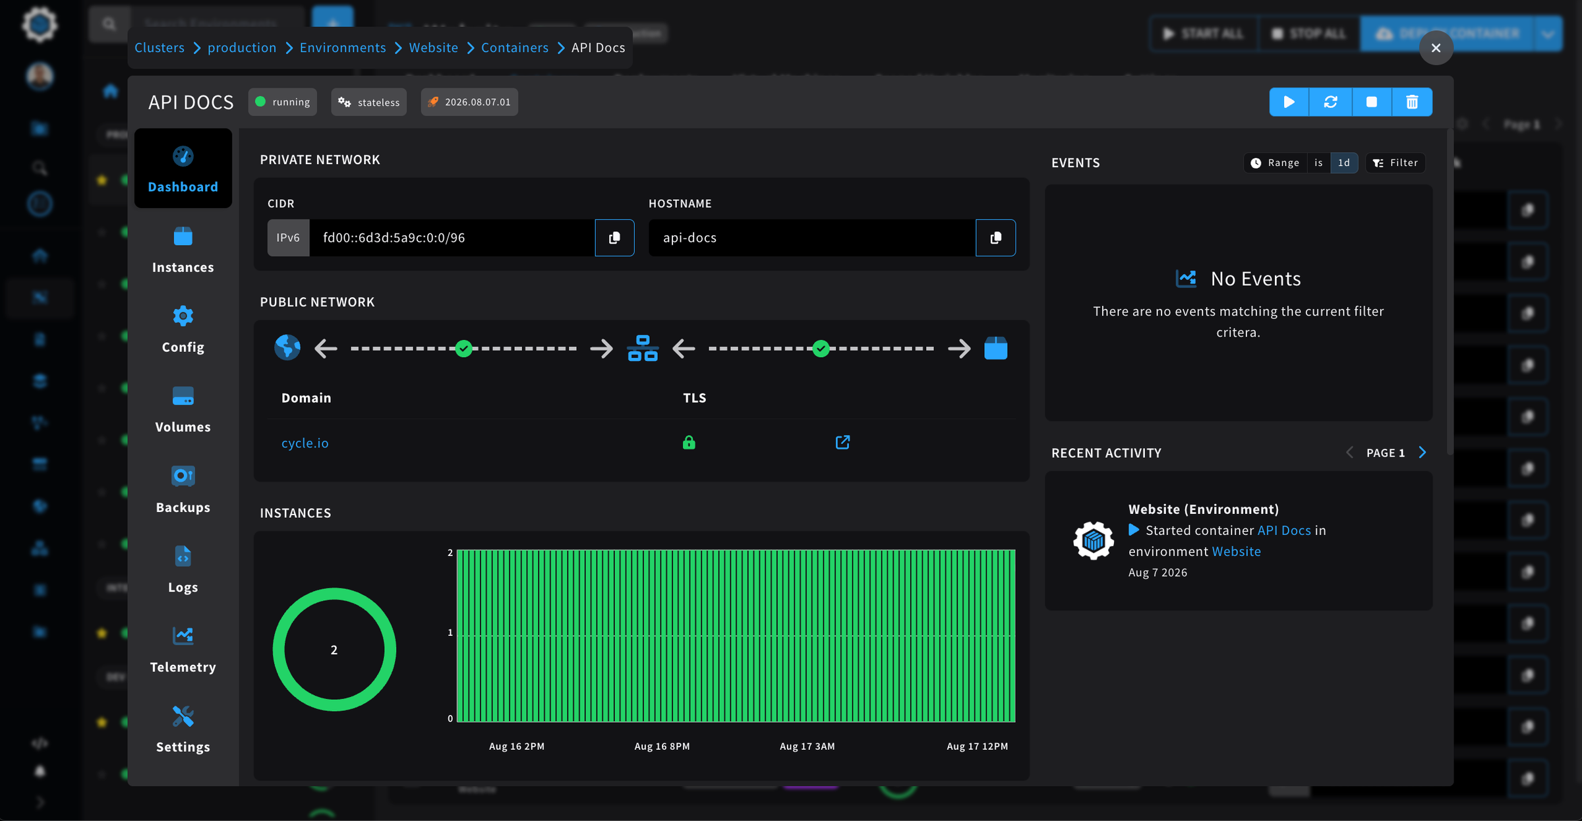1582x821 pixels.
Task: Change the events Range 1d value
Action: [x=1344, y=163]
